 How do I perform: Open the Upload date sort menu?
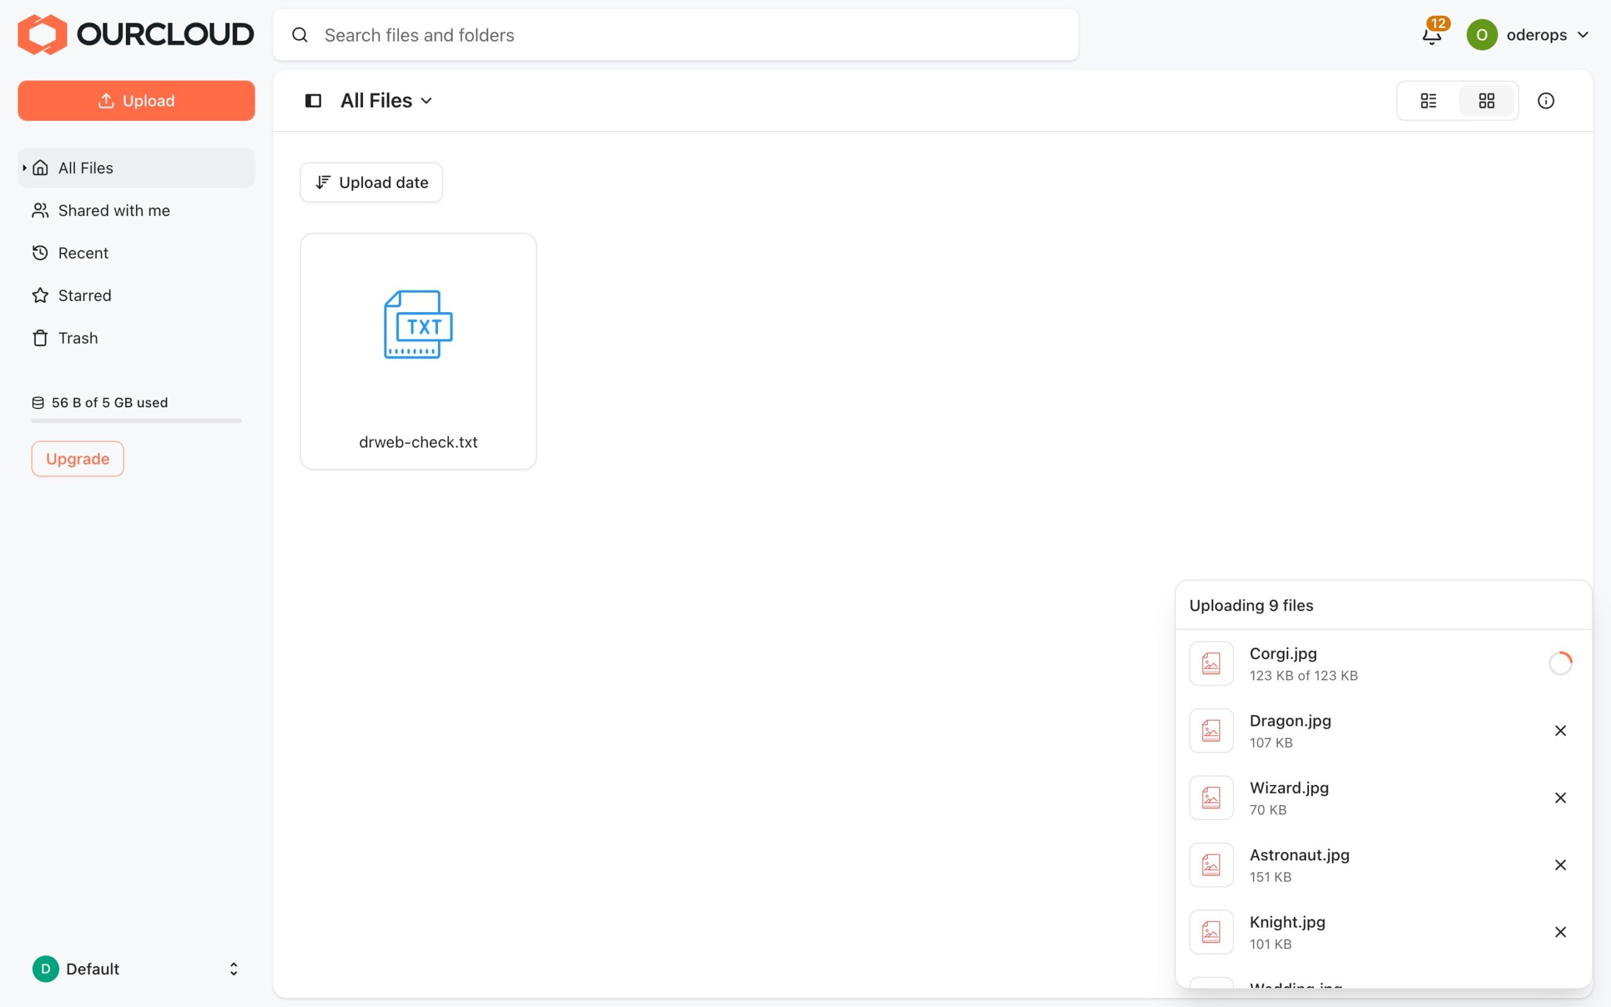tap(371, 183)
